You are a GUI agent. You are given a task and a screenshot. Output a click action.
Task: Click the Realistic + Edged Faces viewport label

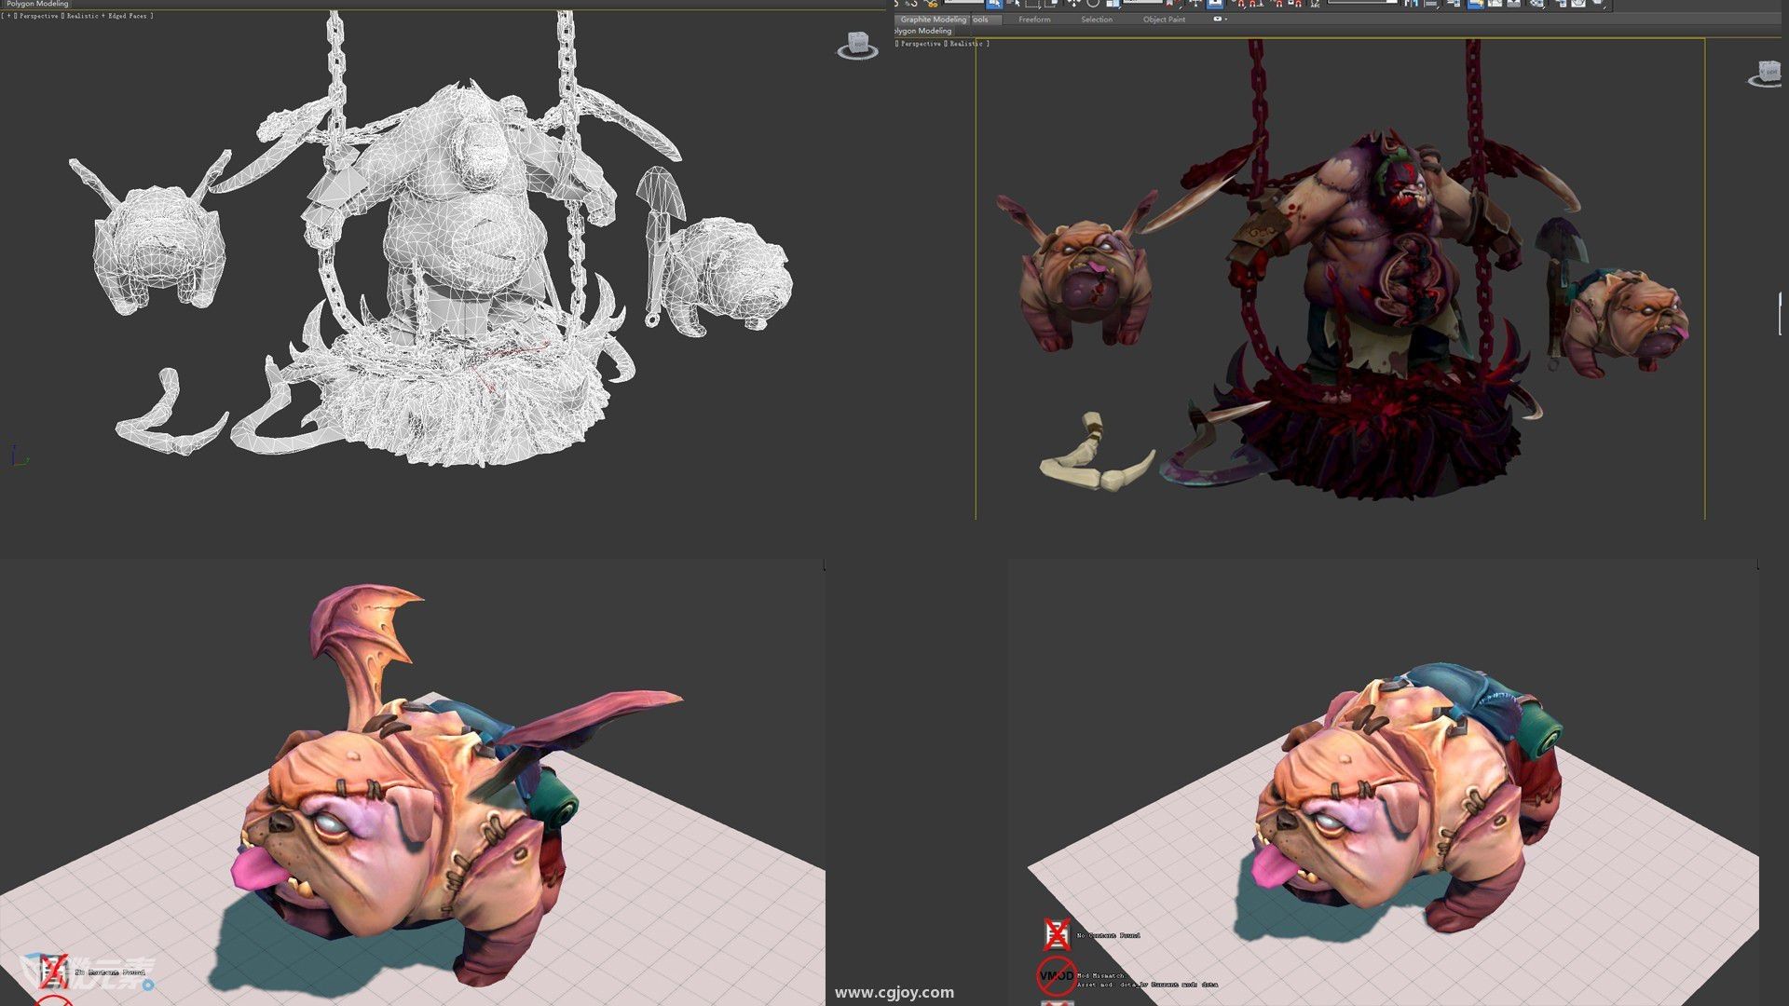(x=107, y=16)
